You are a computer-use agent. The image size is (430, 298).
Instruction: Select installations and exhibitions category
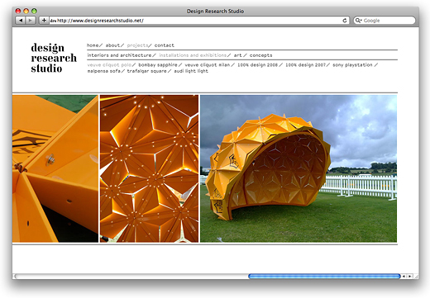pos(193,55)
